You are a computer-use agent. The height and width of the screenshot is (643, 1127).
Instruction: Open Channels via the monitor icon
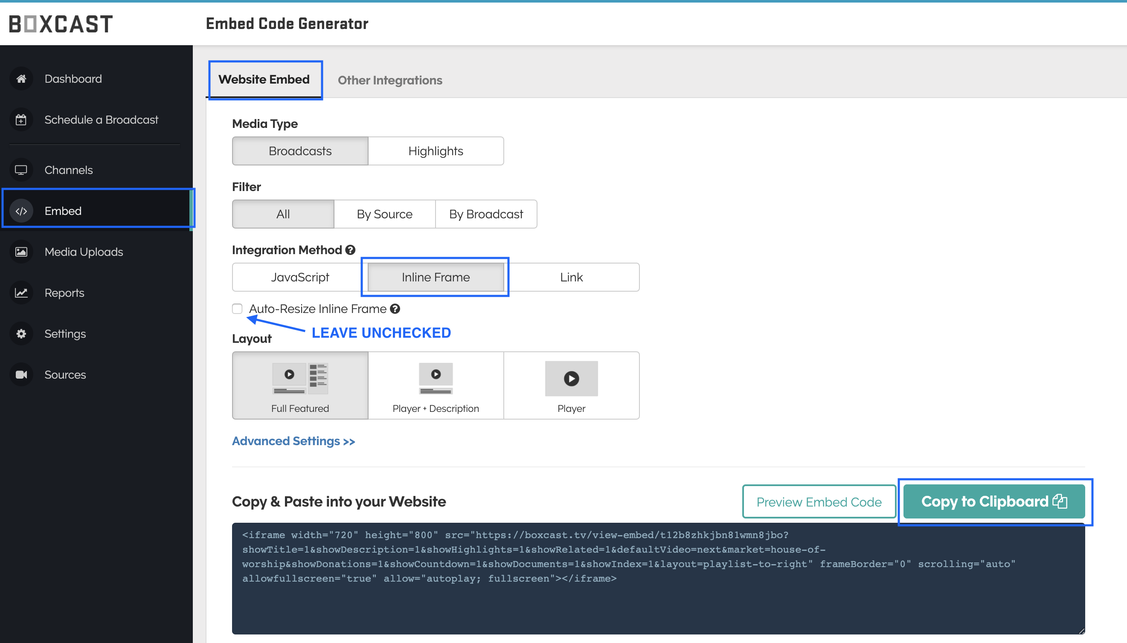point(21,170)
